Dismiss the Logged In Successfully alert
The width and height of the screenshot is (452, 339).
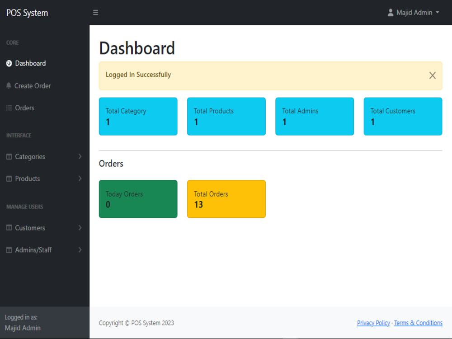click(432, 75)
